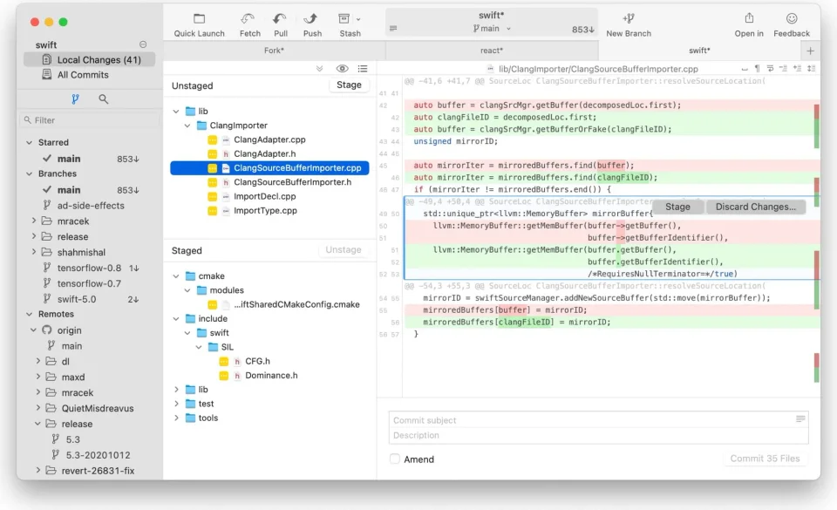
Task: Click the Stash box icon
Action: (x=344, y=19)
